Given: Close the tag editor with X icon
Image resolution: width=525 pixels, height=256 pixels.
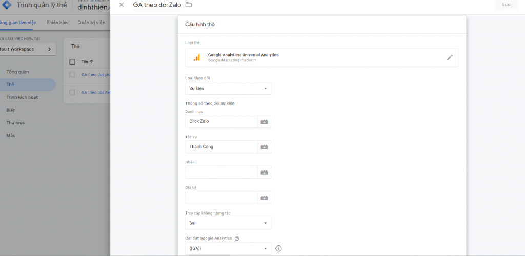Looking at the screenshot, I should tap(122, 5).
